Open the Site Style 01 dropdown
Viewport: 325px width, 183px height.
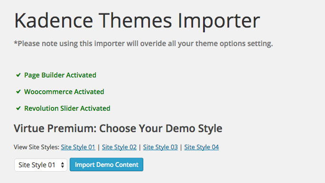click(41, 165)
